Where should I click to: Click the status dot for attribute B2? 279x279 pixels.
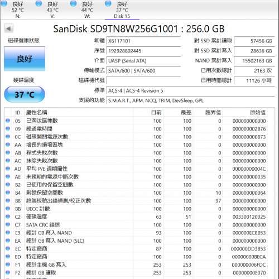click(x=8, y=185)
